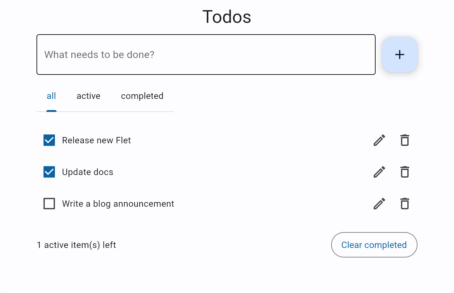Screen dimensions: 454x293
Task: Click the '1 active item(s) left' status text
Action: click(77, 245)
